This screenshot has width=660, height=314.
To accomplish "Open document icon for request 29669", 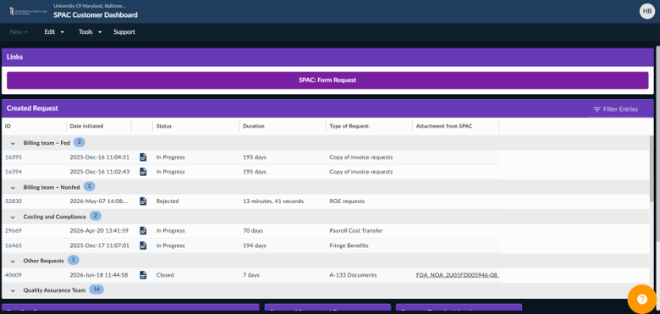I will [x=143, y=231].
